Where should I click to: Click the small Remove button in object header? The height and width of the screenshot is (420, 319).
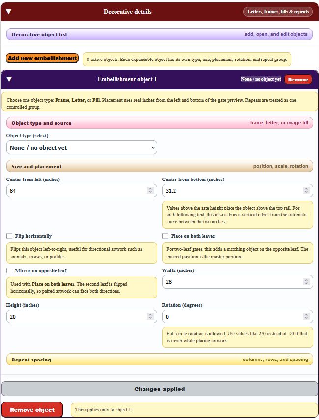pos(298,79)
